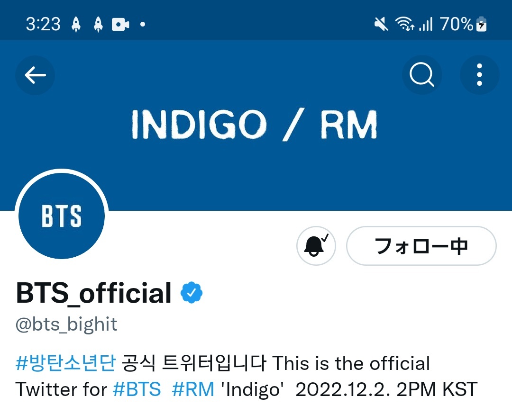Viewport: 512px width, 414px height.
Task: Open the #RM hashtag link
Action: (193, 389)
